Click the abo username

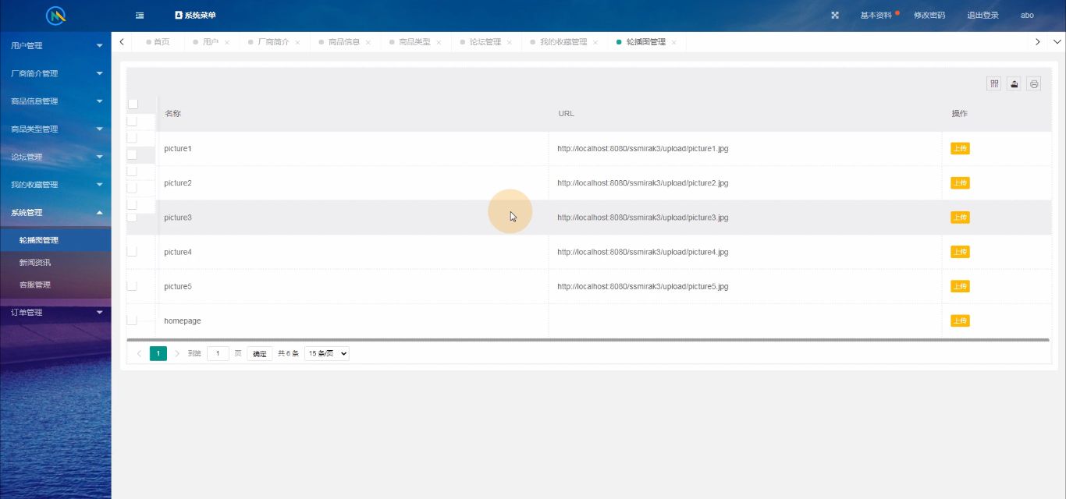[1027, 15]
